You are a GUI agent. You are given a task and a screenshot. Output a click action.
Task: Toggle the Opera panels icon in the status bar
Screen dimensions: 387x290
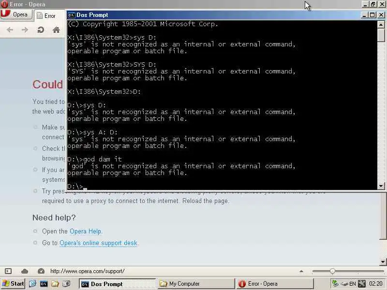pos(8,271)
